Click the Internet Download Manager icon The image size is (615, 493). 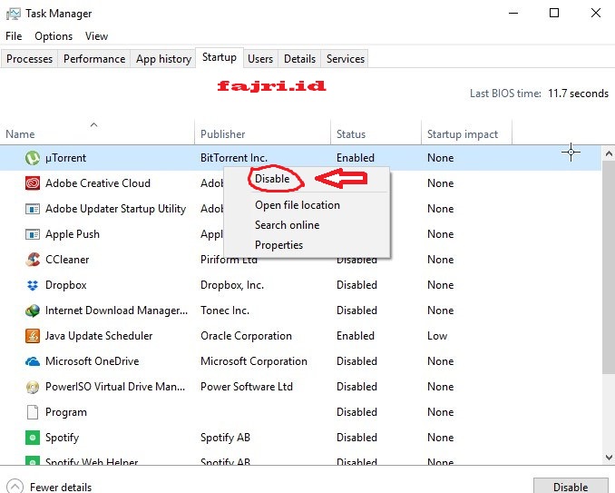pyautogui.click(x=33, y=311)
